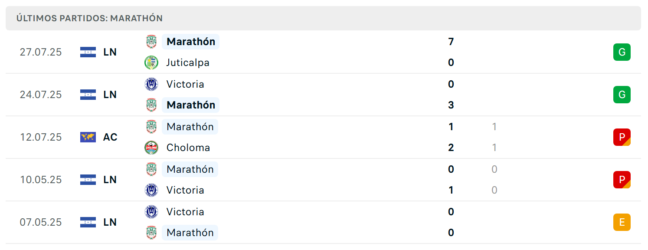
Task: Click the red P badge for 10.05.25
Action: coord(622,180)
